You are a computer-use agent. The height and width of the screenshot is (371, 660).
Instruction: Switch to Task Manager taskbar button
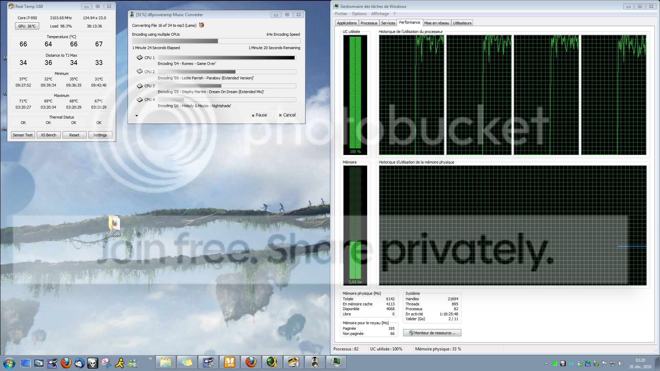tap(336, 362)
